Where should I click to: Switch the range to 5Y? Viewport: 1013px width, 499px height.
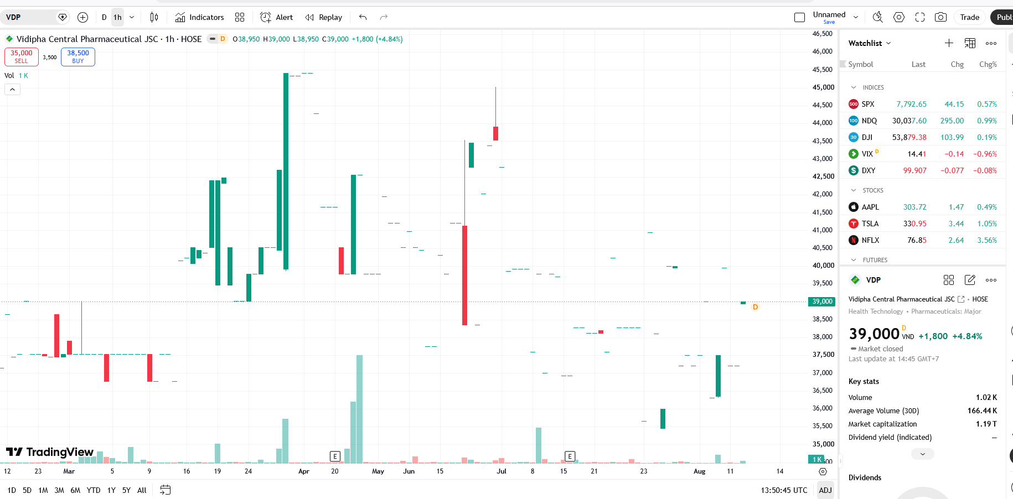126,490
